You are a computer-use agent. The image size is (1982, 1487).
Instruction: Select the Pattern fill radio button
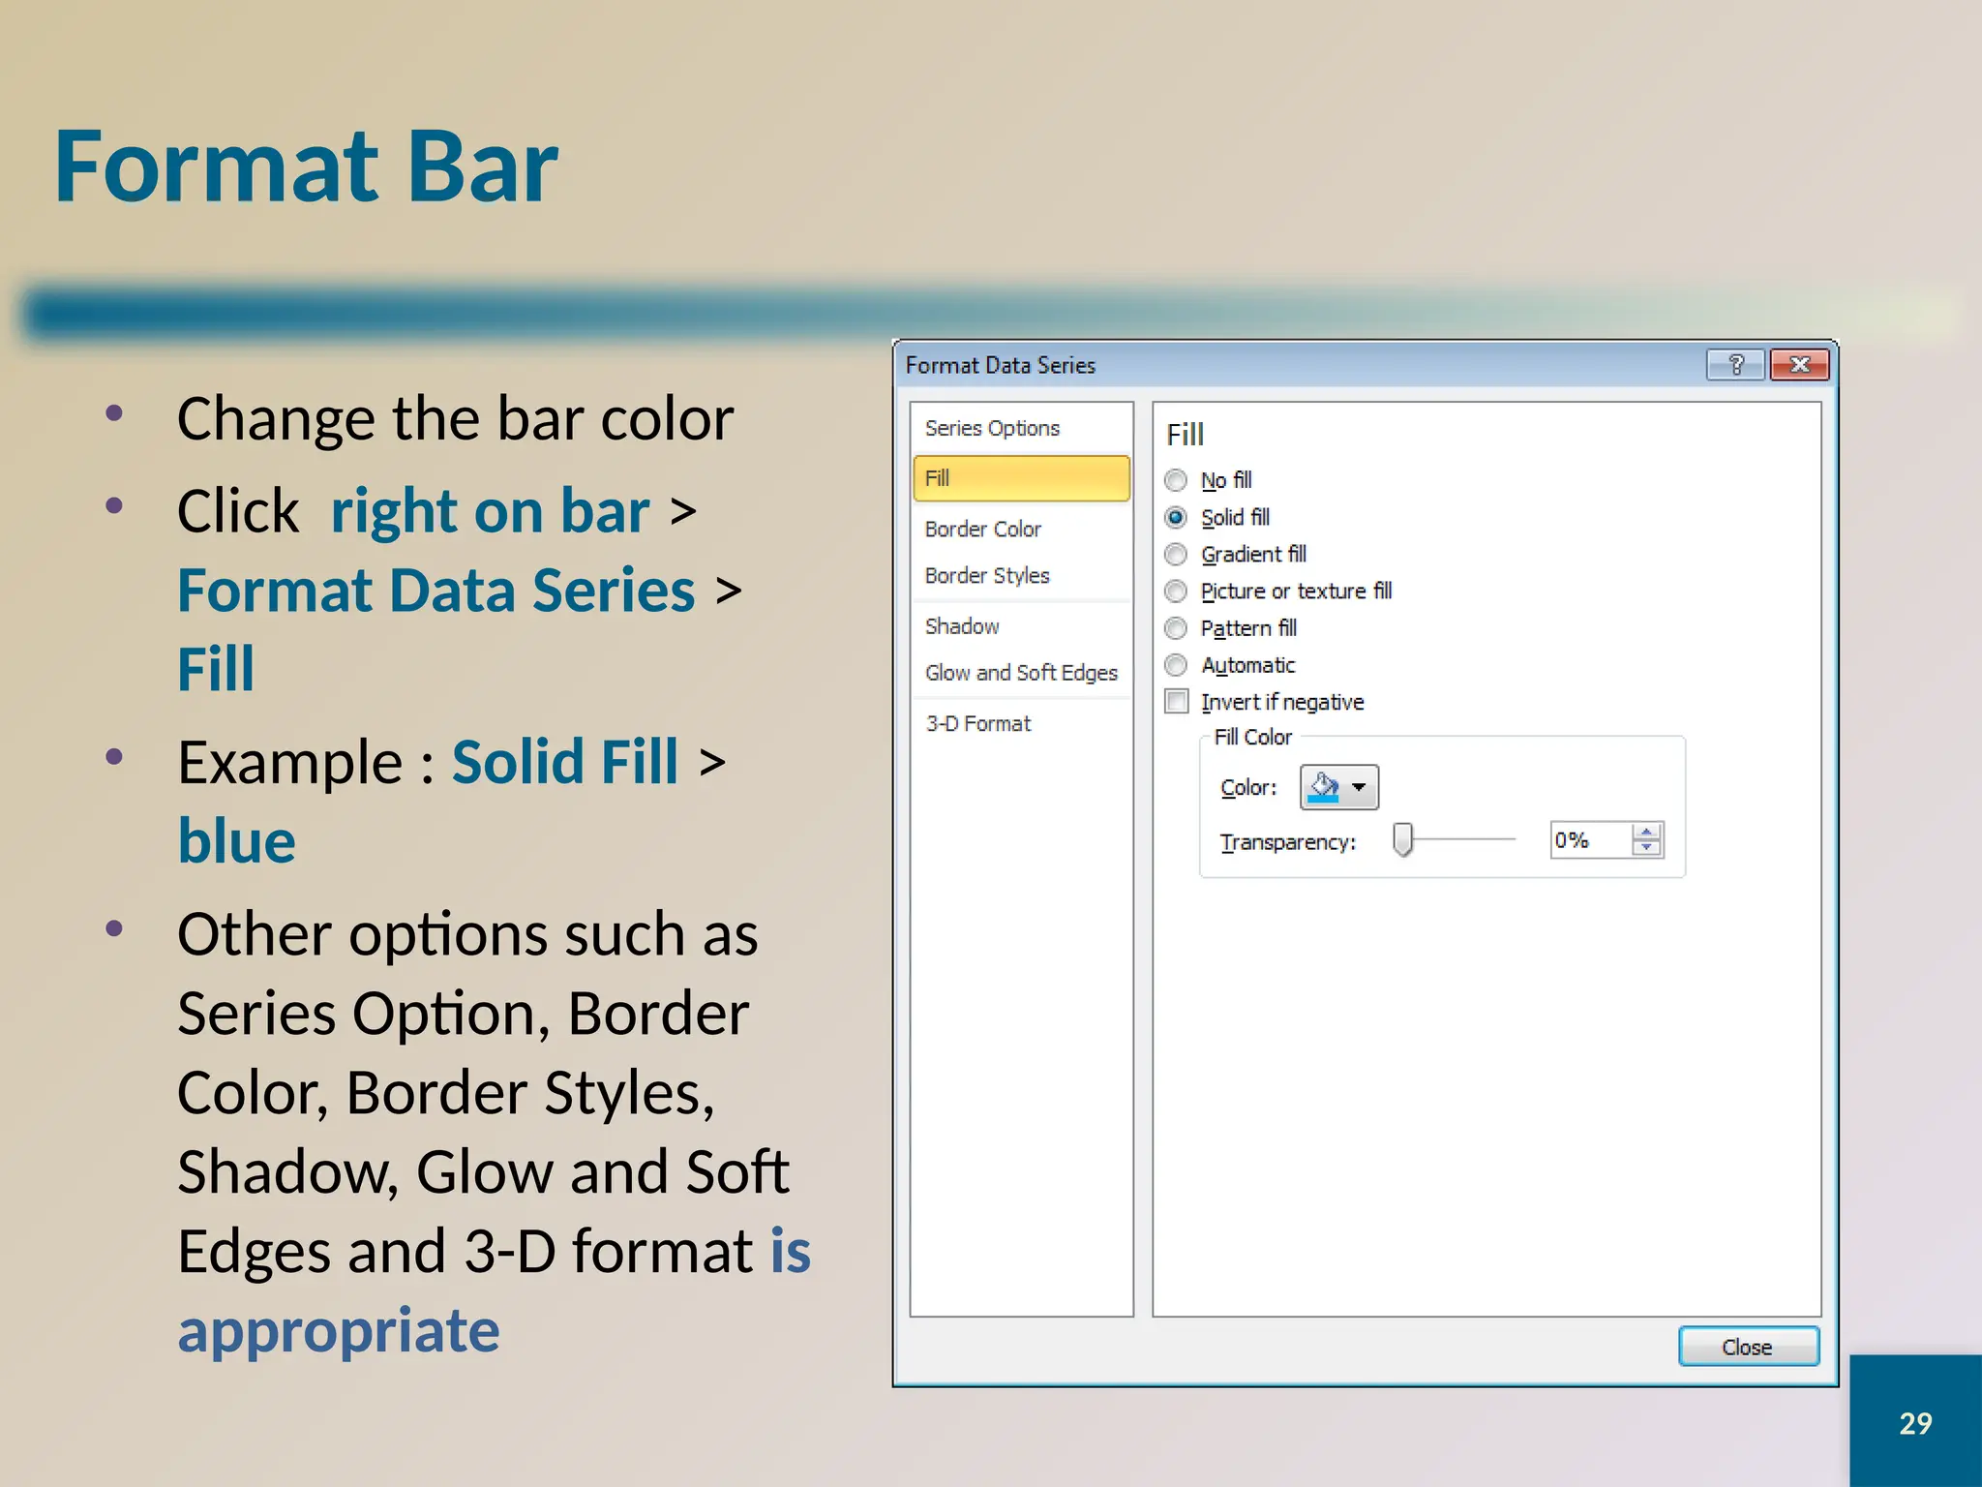pos(1176,628)
